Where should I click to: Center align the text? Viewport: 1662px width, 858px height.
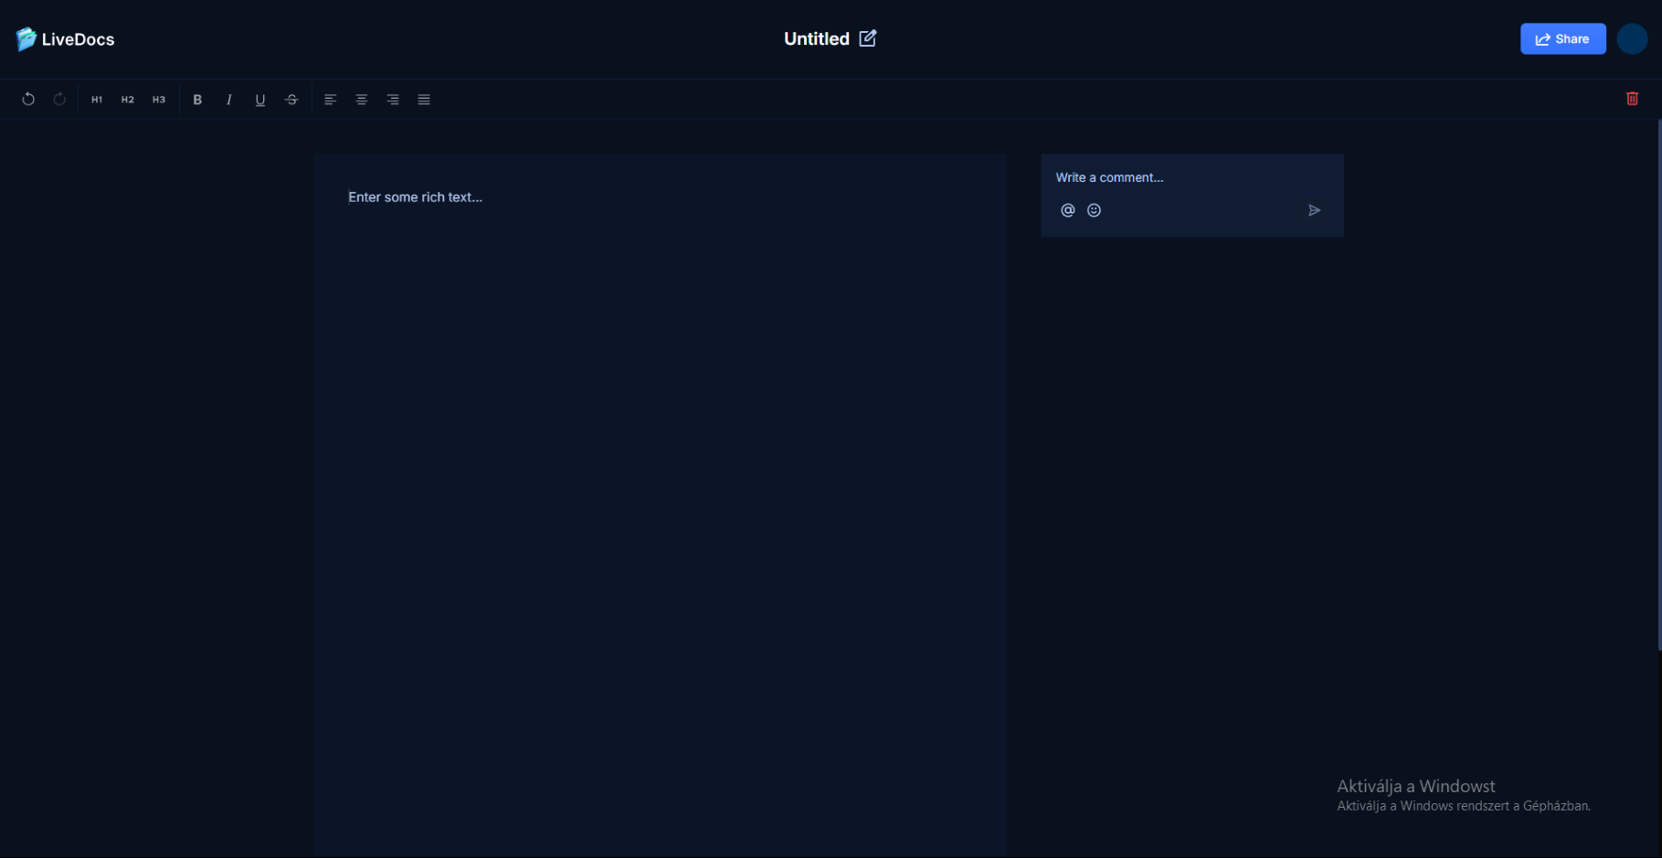362,100
